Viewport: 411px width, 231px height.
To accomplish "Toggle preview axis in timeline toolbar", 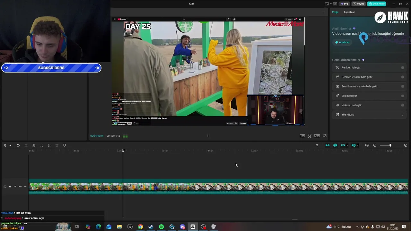I will [x=354, y=145].
